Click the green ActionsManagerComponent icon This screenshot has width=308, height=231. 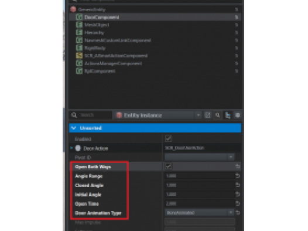click(79, 63)
